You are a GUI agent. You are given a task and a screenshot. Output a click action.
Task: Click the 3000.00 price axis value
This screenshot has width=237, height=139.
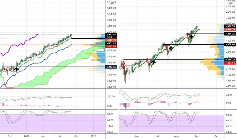tap(112, 81)
